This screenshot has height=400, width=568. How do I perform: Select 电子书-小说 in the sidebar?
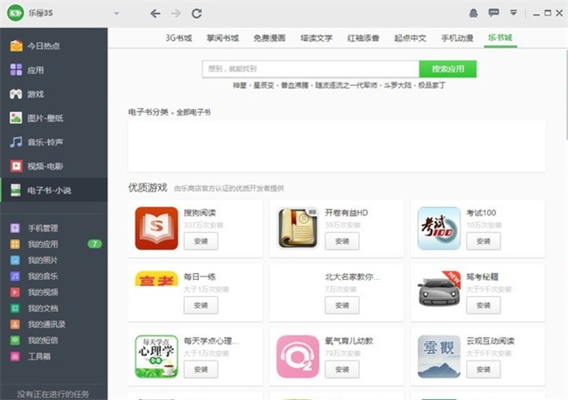53,190
